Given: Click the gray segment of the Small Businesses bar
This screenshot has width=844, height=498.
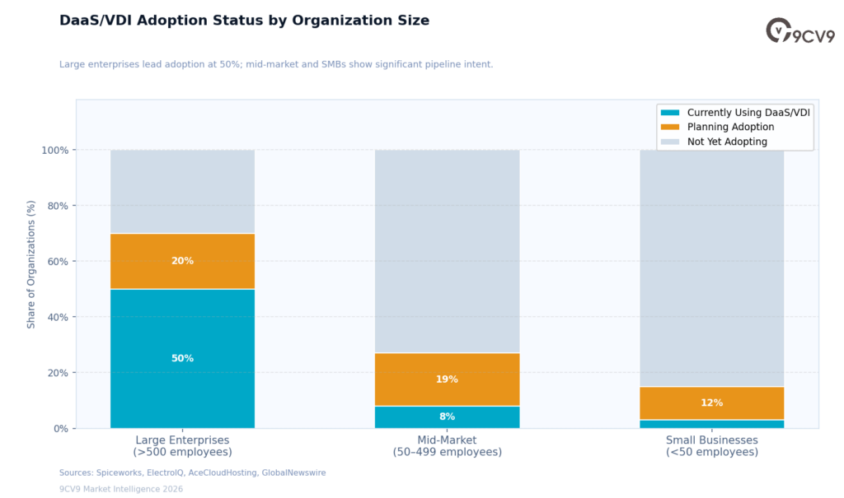Looking at the screenshot, I should tap(711, 268).
